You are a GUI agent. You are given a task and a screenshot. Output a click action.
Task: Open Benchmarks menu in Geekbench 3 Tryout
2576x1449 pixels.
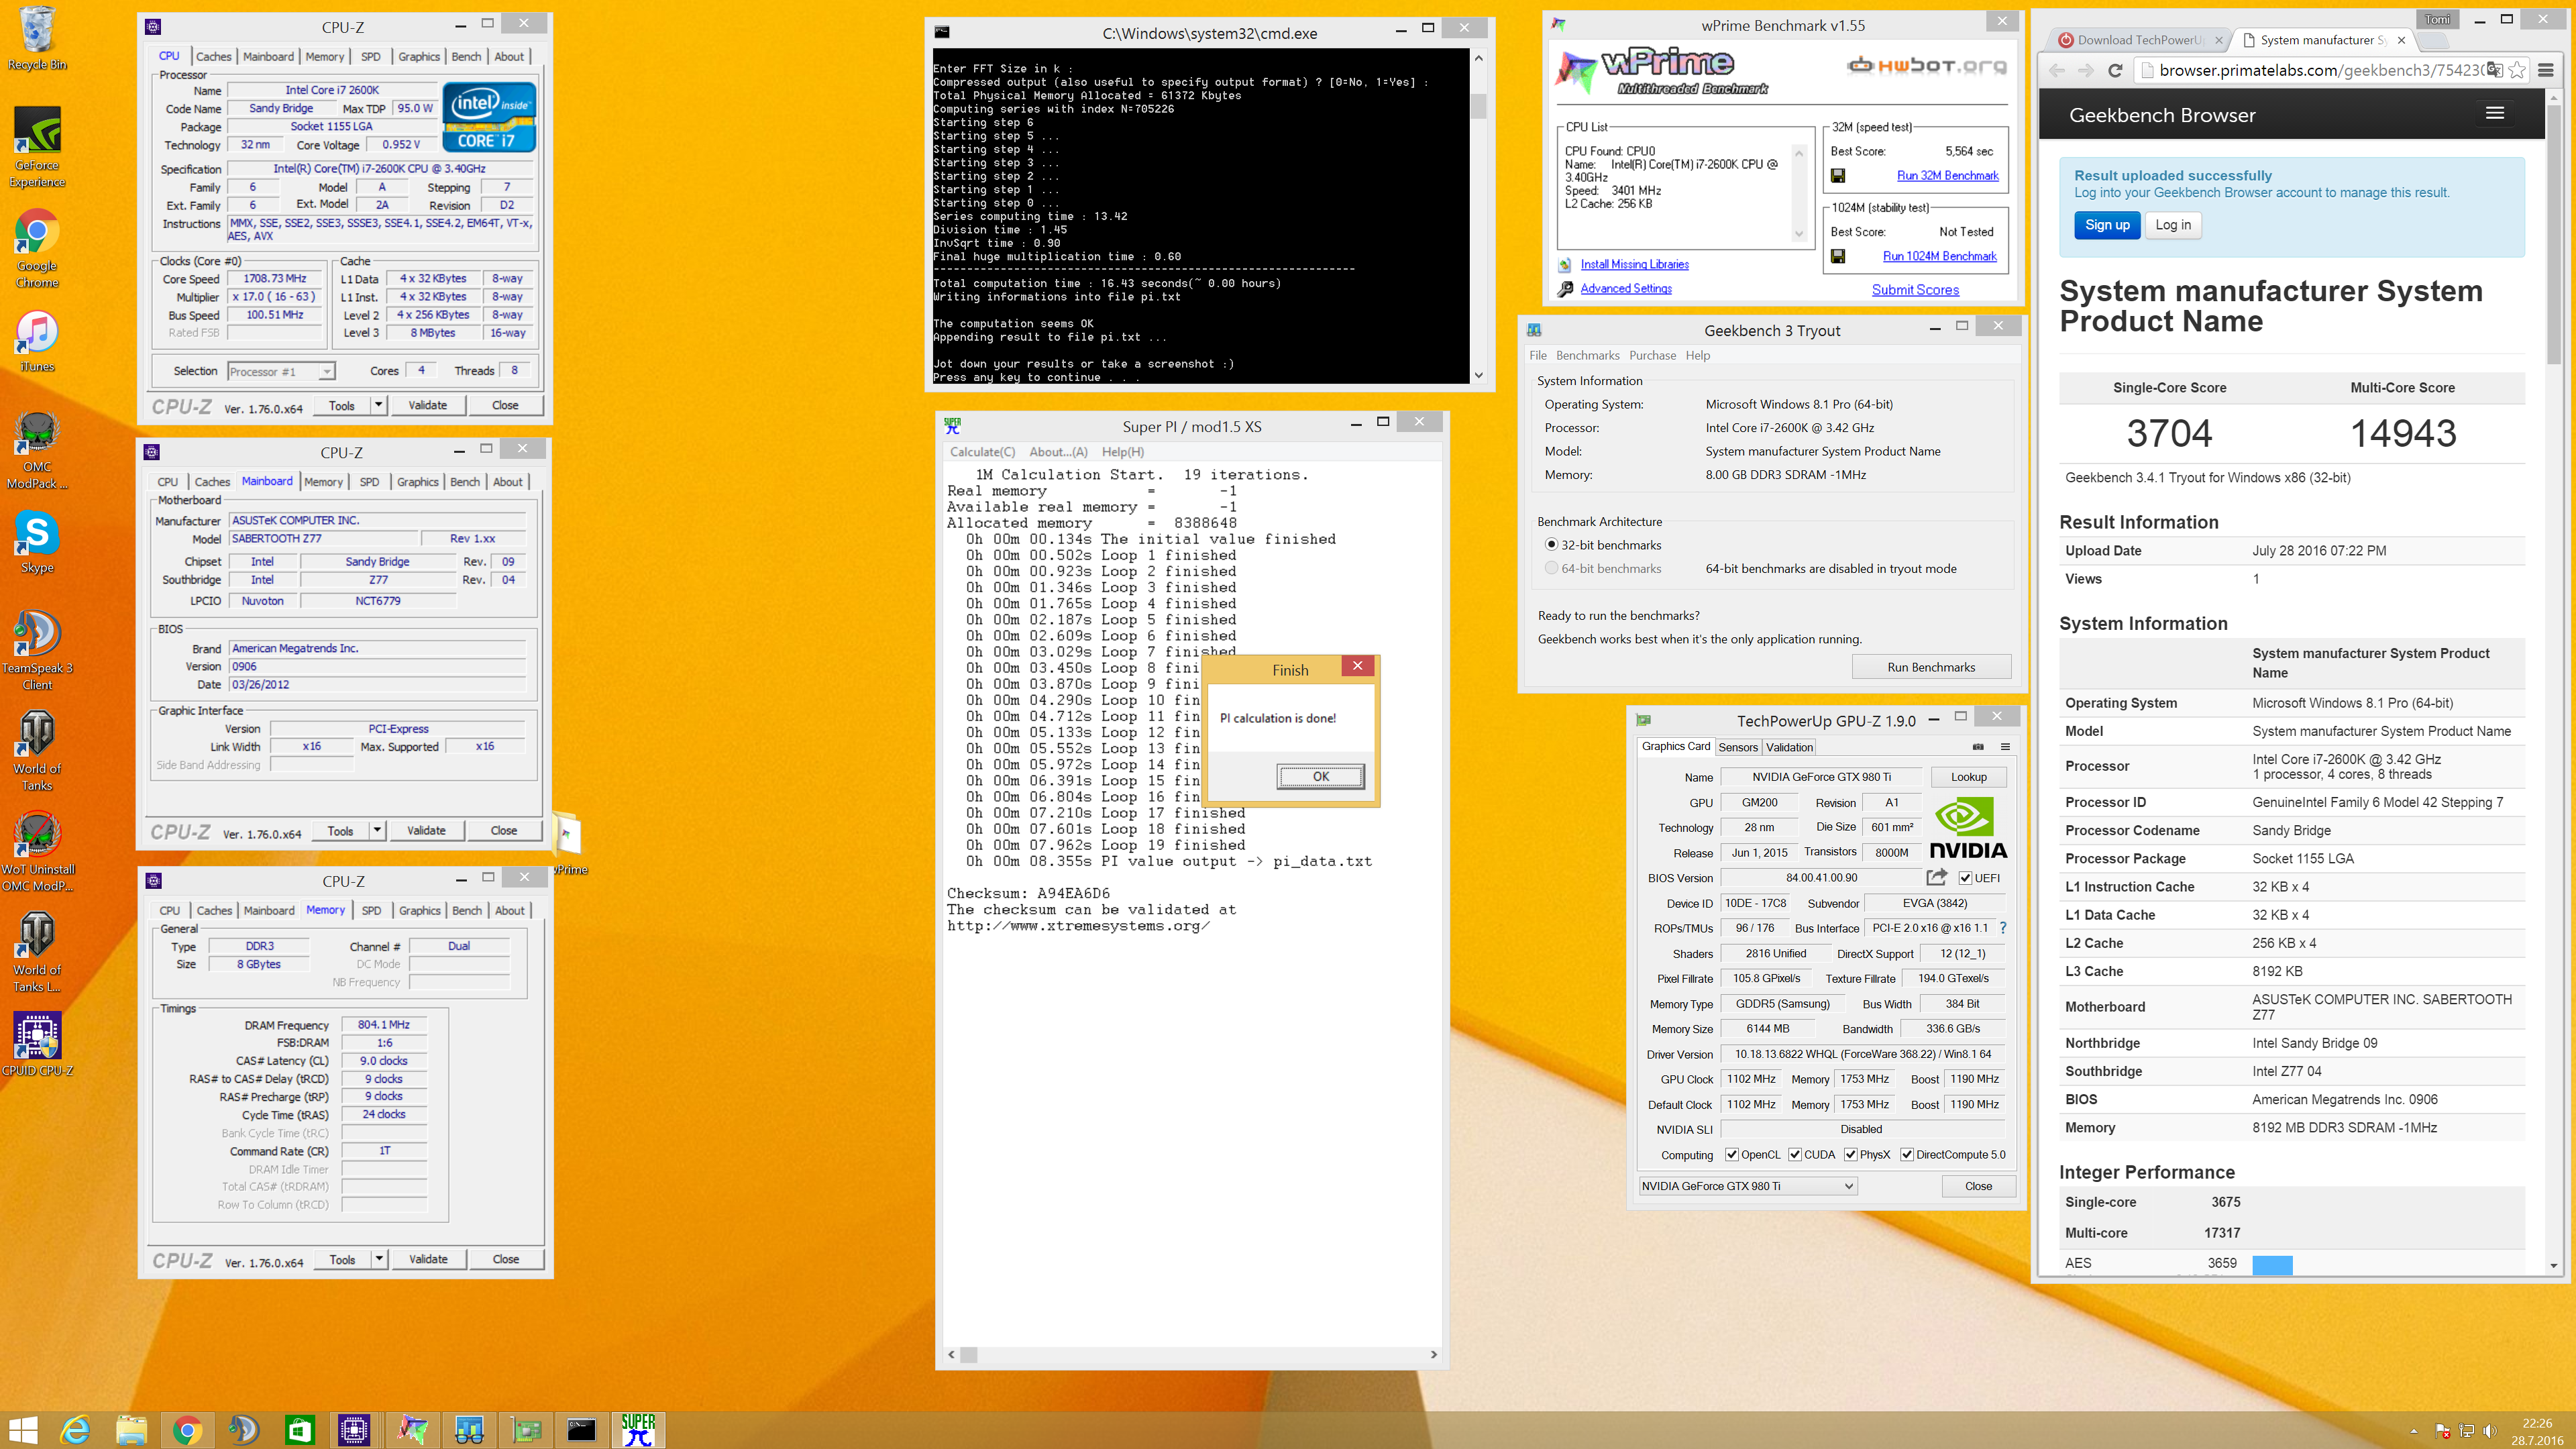pyautogui.click(x=1587, y=355)
